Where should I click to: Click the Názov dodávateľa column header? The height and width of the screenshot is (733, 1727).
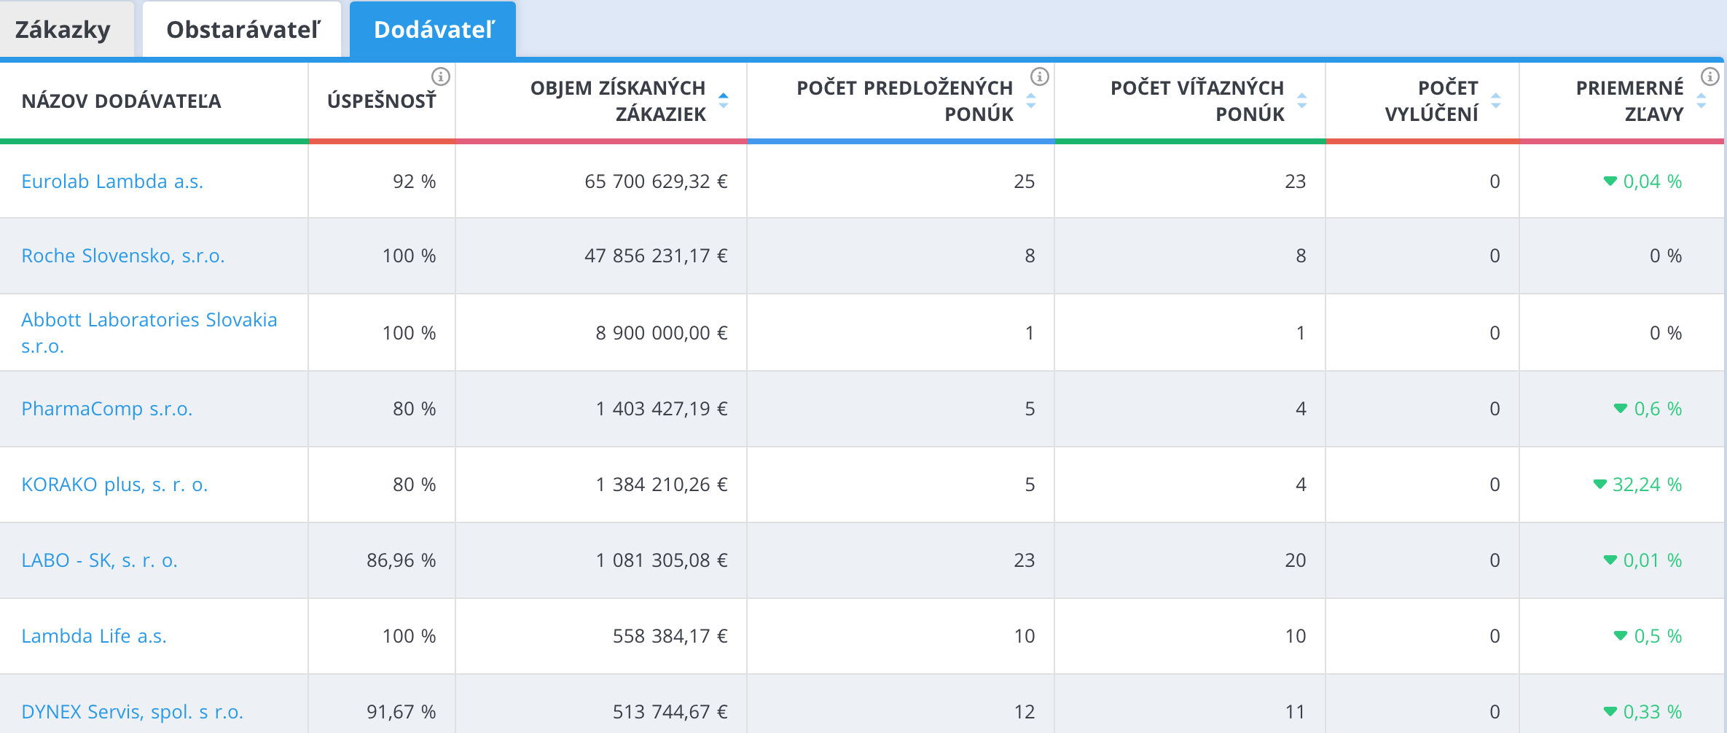pos(121,101)
